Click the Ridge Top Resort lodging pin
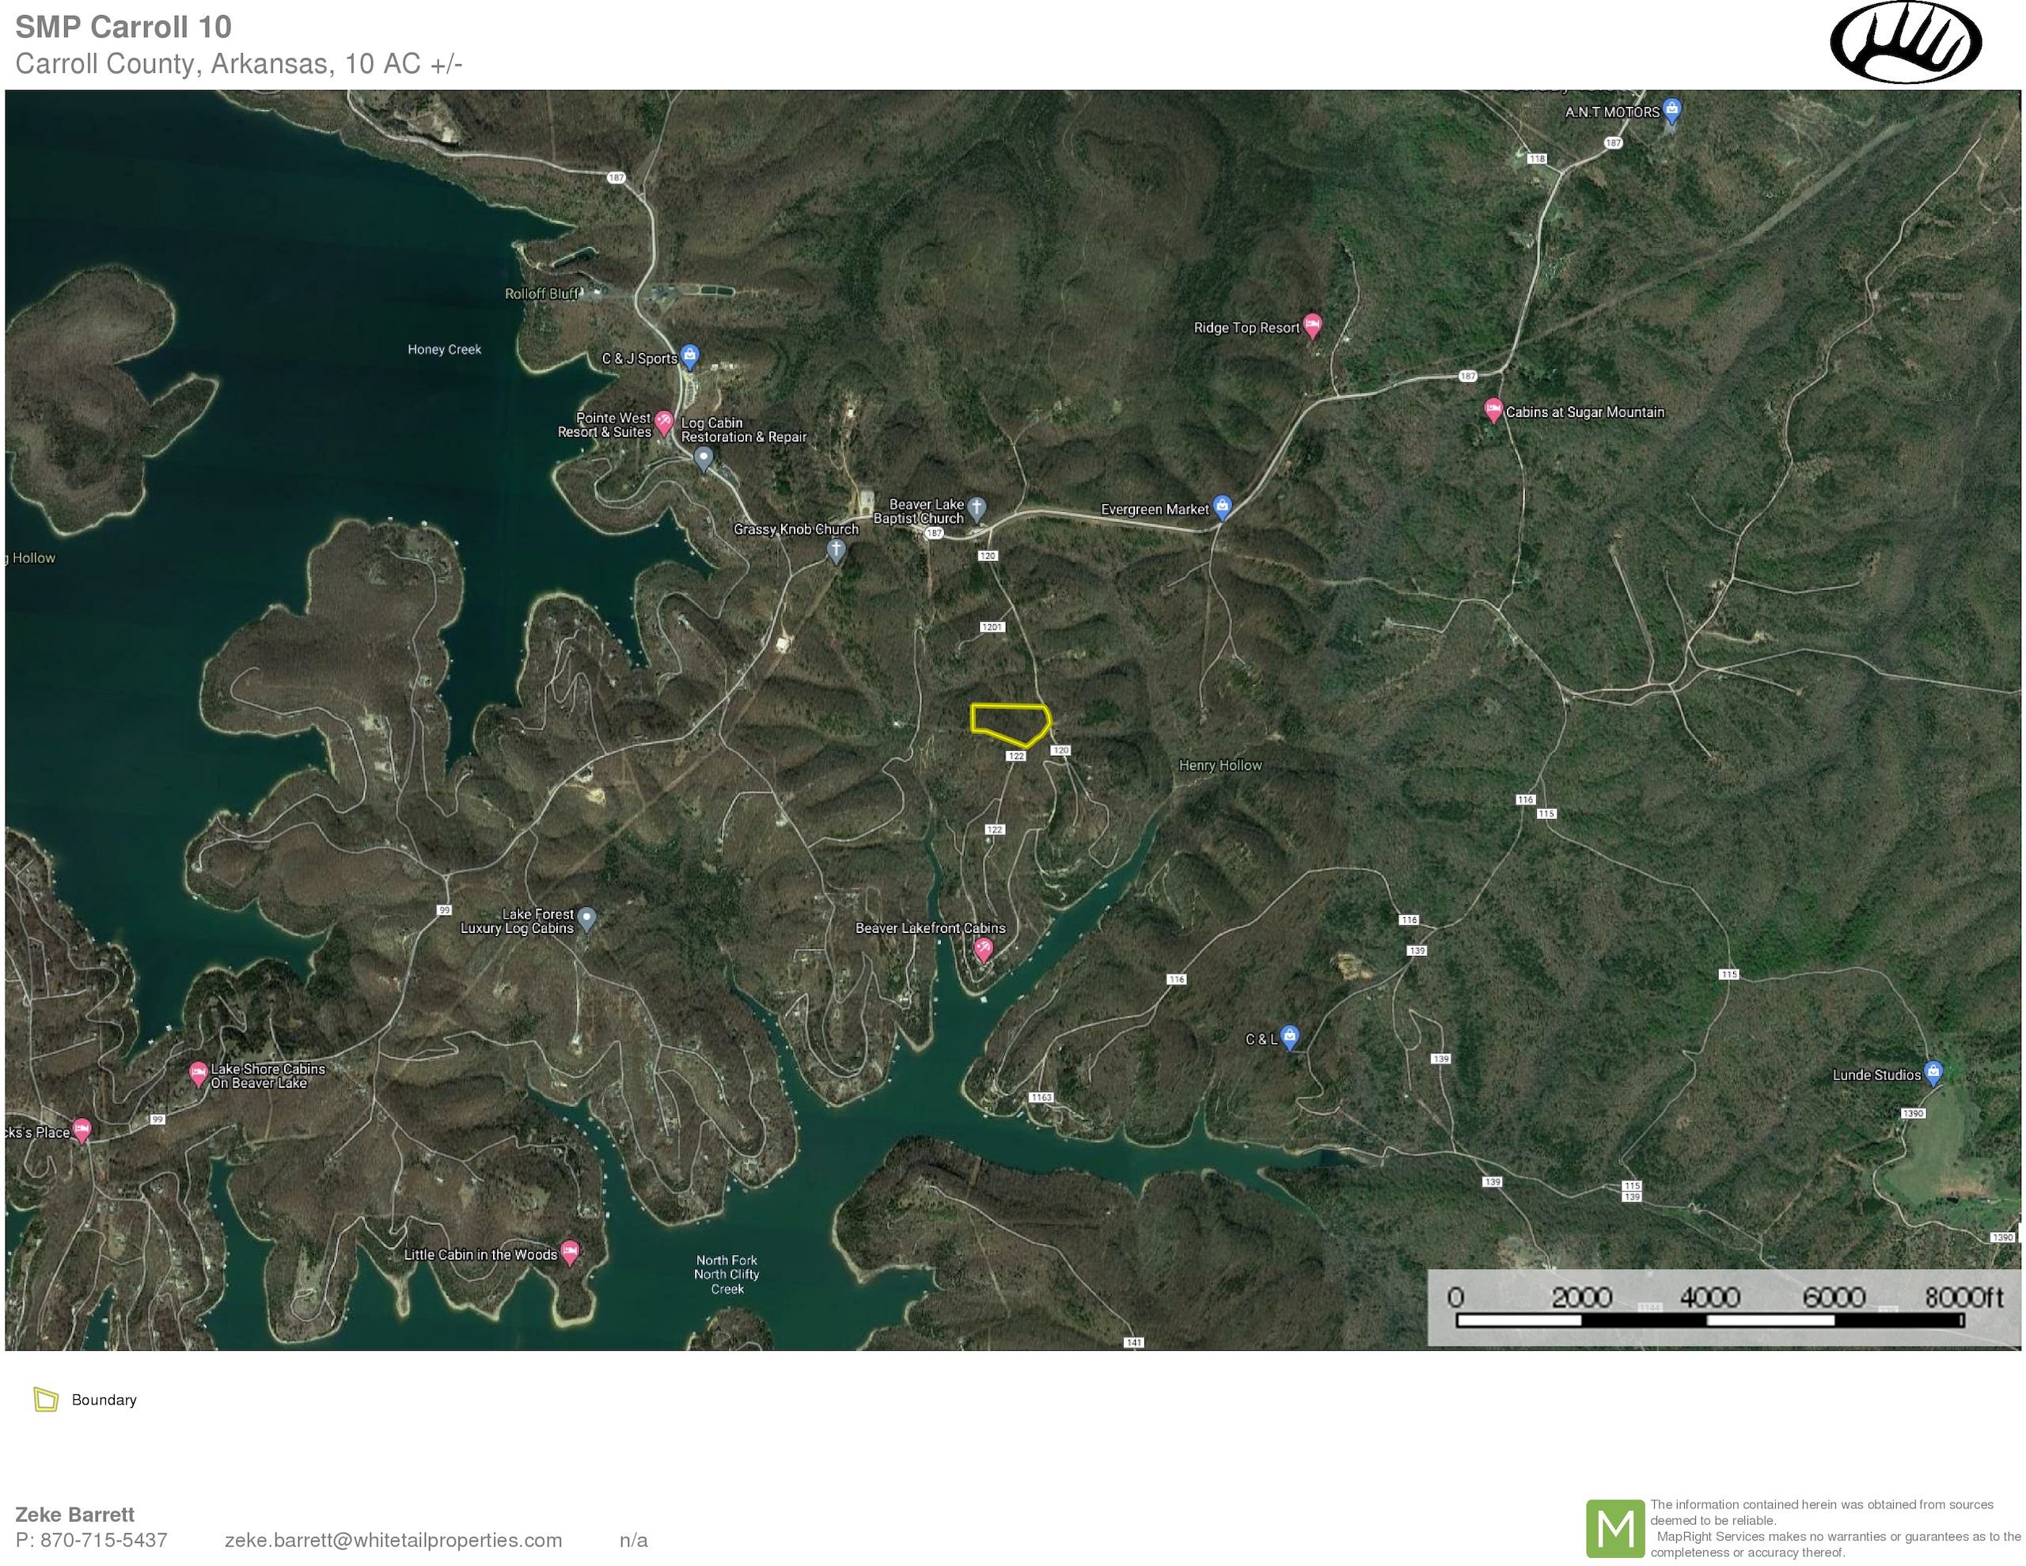Screen dimensions: 2026x1566 (1311, 324)
